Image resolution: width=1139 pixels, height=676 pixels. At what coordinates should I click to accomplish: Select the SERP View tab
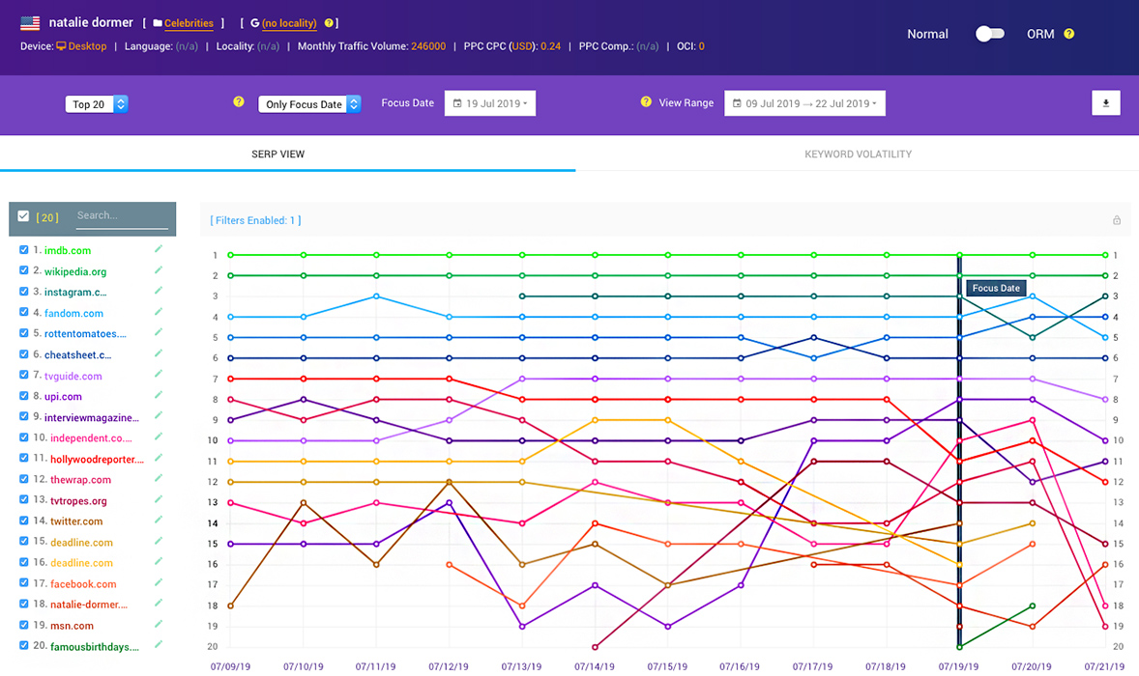278,155
